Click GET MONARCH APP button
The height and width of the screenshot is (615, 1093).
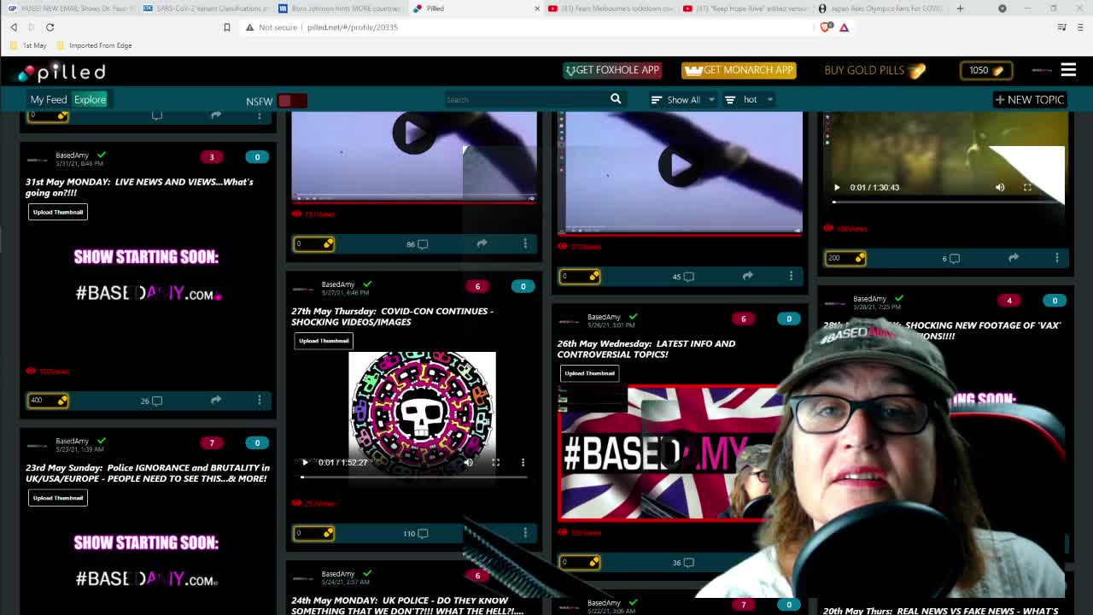(739, 70)
